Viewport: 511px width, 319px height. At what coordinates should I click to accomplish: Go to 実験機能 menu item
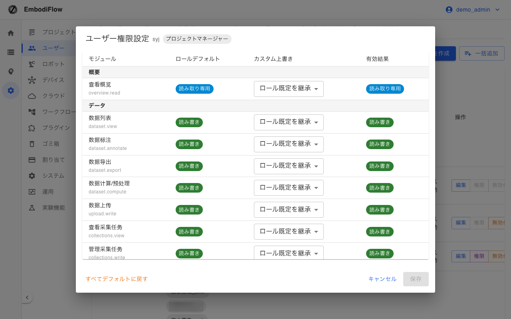pos(49,208)
